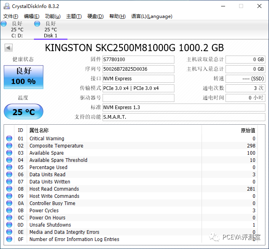269x249 pixels.
Task: Select the Host Read Commands attribute name
Action: (x=54, y=189)
